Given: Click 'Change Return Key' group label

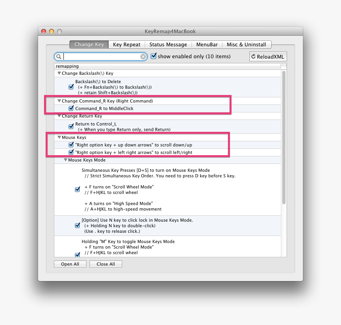Looking at the screenshot, I should coord(82,116).
